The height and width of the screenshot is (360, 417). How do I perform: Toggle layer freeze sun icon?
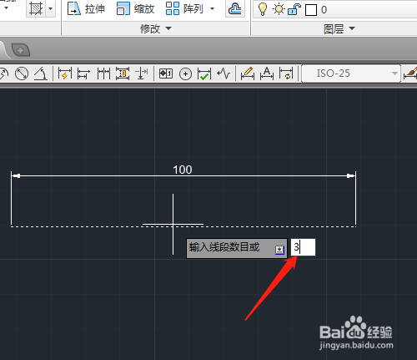(279, 9)
